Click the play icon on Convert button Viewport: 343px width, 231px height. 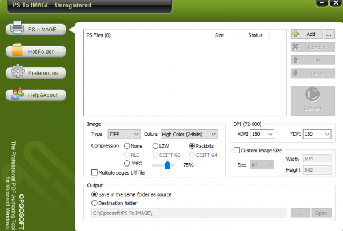click(313, 94)
